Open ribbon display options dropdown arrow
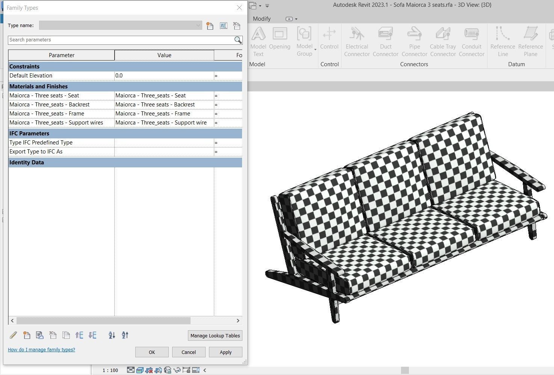 click(x=296, y=19)
